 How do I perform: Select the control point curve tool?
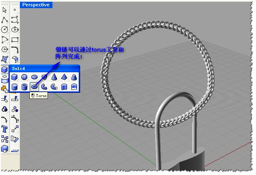pos(15,20)
